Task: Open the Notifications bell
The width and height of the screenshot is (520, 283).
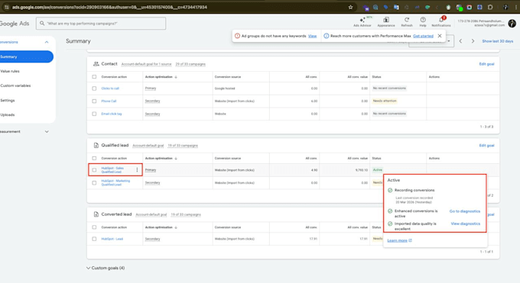Action: click(441, 22)
